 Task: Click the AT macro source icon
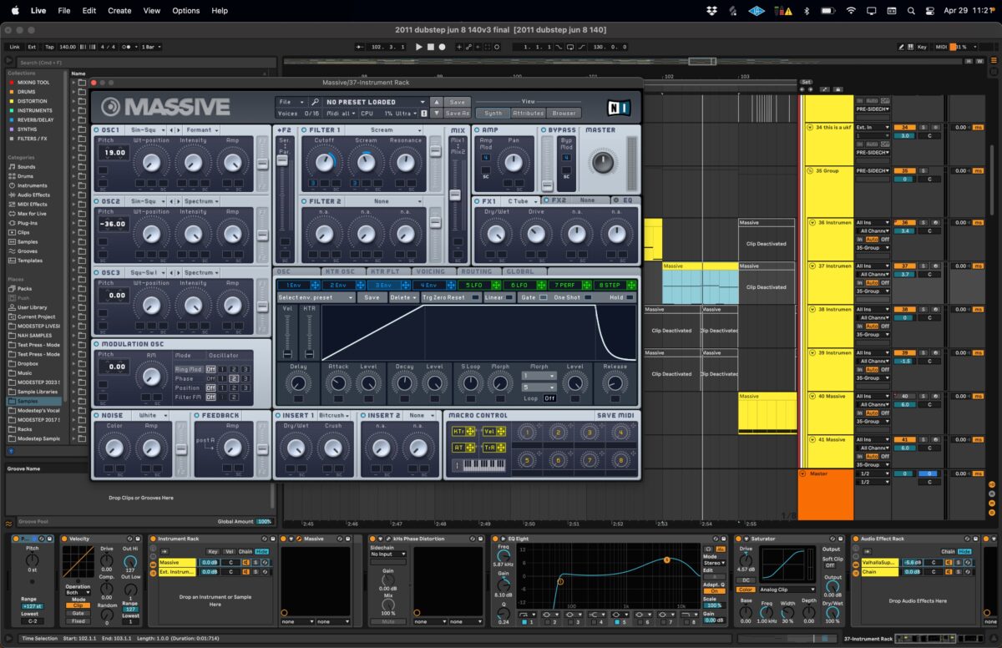pos(463,448)
